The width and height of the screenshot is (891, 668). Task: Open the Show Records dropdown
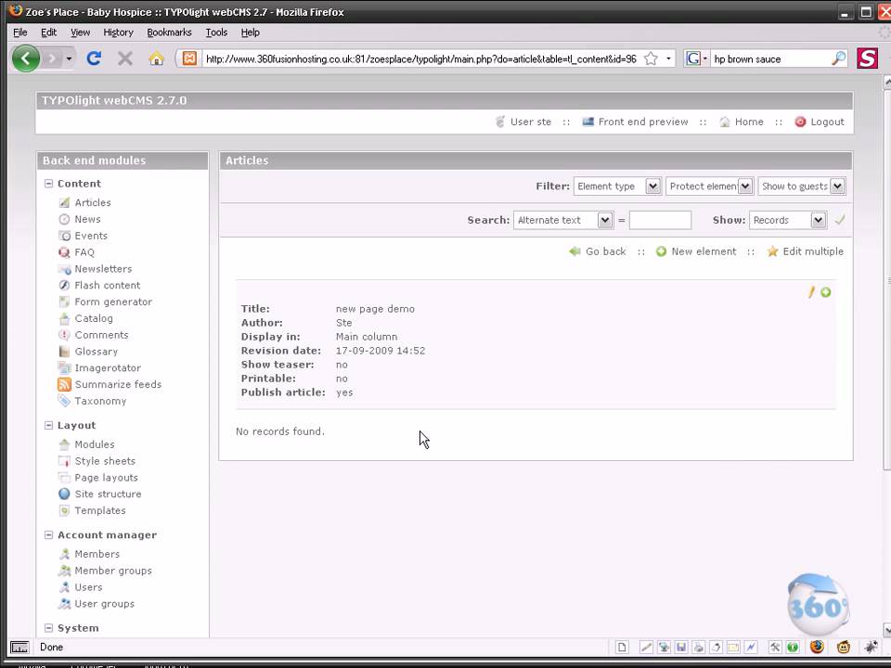pos(788,220)
